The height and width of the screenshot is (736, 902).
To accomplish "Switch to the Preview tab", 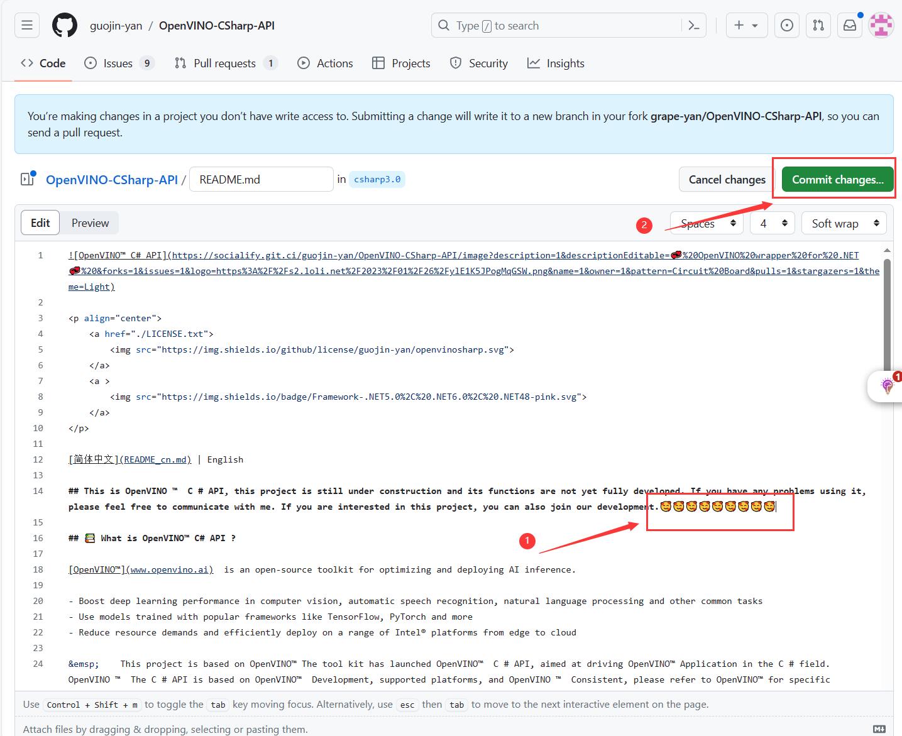I will [x=90, y=223].
